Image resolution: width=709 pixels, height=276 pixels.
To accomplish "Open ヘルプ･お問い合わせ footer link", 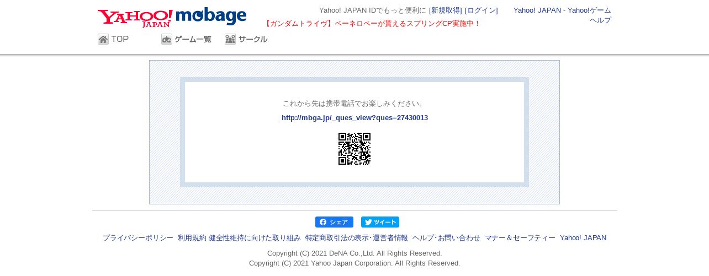I will click(446, 238).
